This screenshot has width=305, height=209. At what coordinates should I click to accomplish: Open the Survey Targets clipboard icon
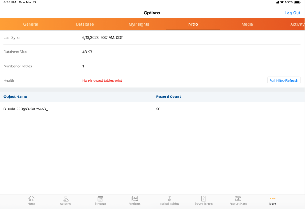coord(204,199)
